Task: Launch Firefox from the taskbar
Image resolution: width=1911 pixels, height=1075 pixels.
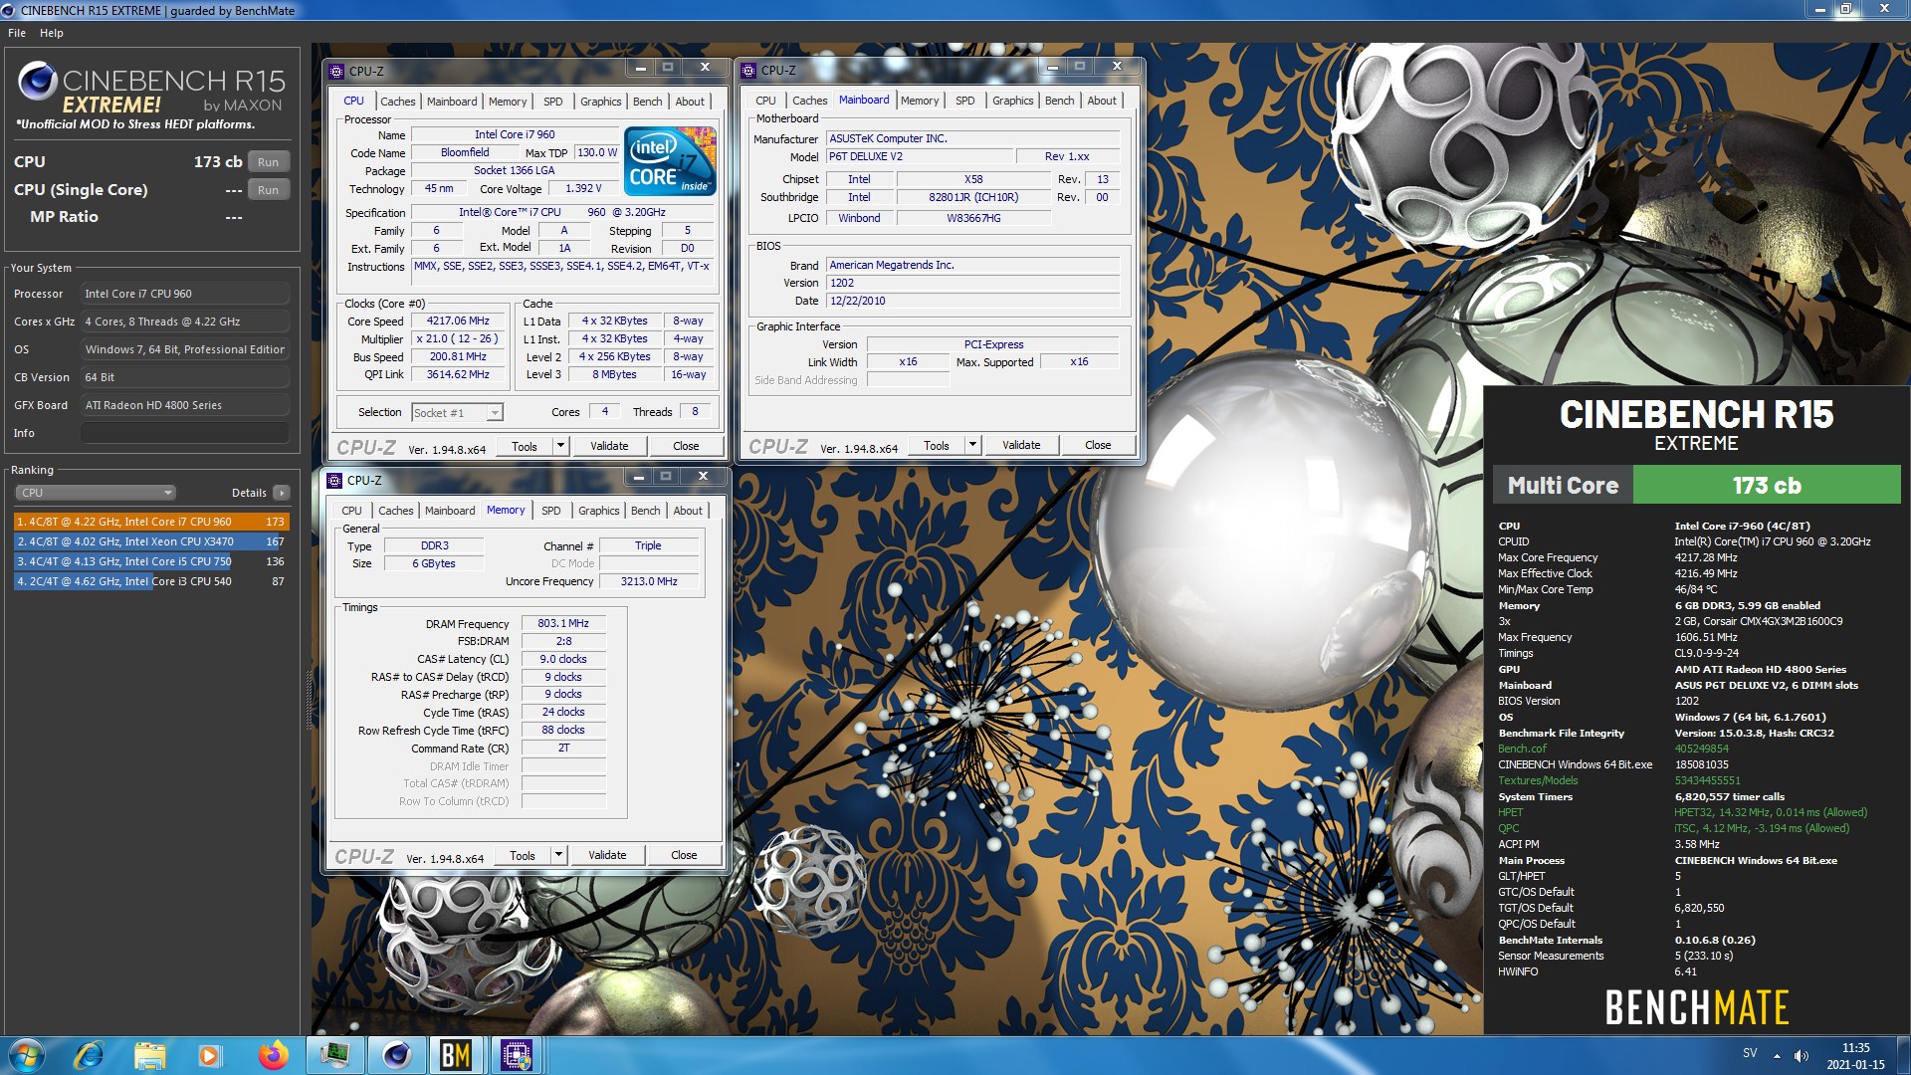Action: (x=272, y=1055)
